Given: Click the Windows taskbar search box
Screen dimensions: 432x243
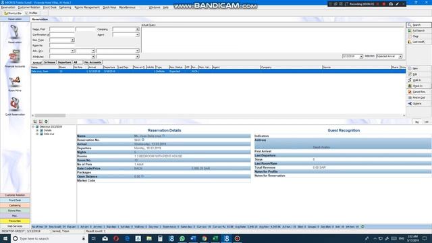Looking at the screenshot, I should pos(49,238).
